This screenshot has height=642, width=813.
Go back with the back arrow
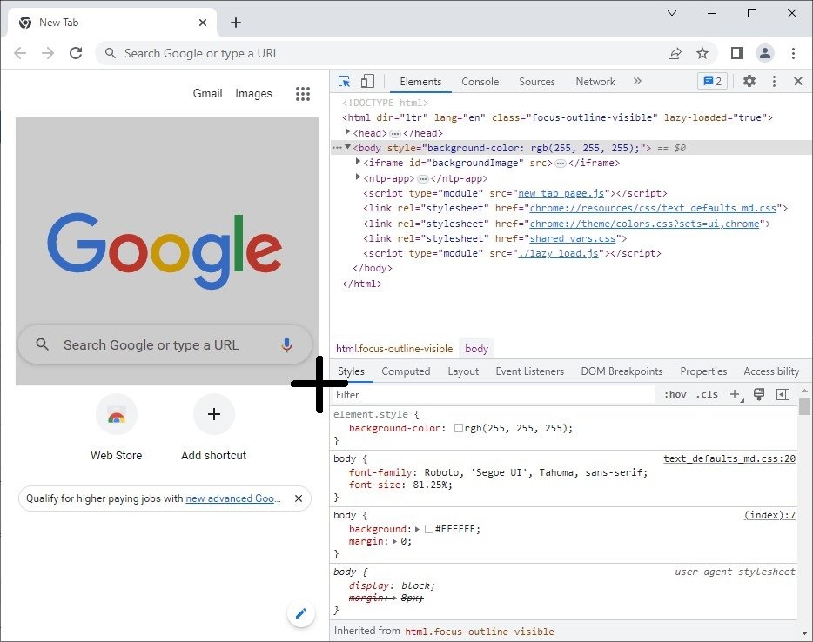coord(20,53)
